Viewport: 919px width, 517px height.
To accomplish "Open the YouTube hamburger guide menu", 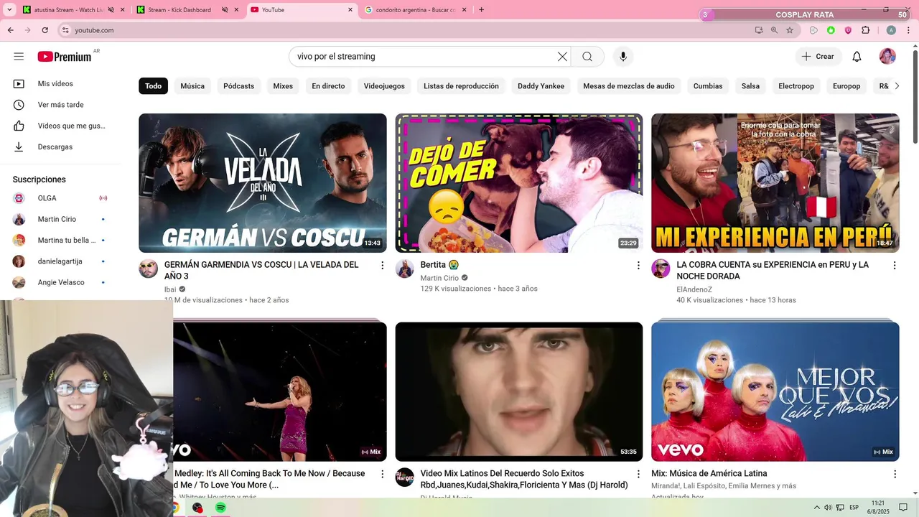I will click(19, 57).
